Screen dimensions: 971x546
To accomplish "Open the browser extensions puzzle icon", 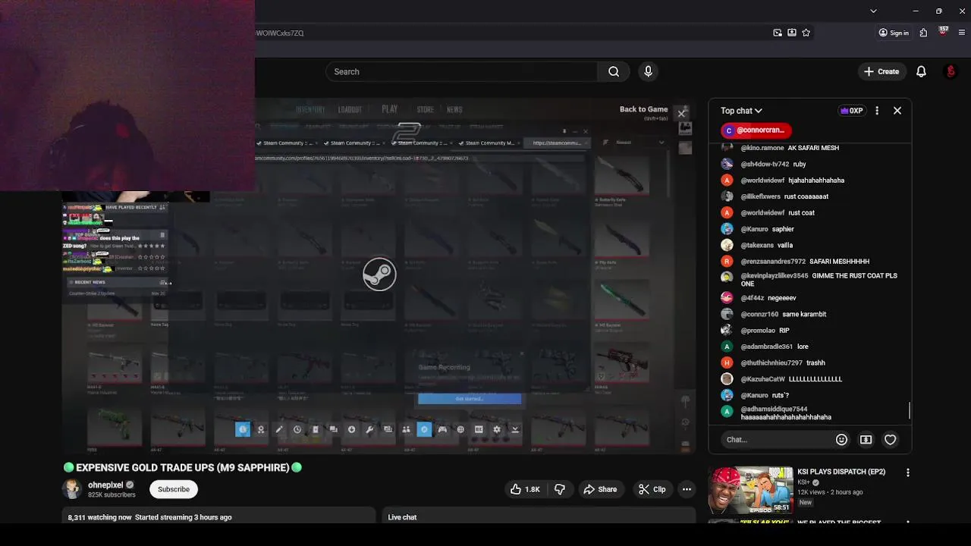I will (x=923, y=33).
